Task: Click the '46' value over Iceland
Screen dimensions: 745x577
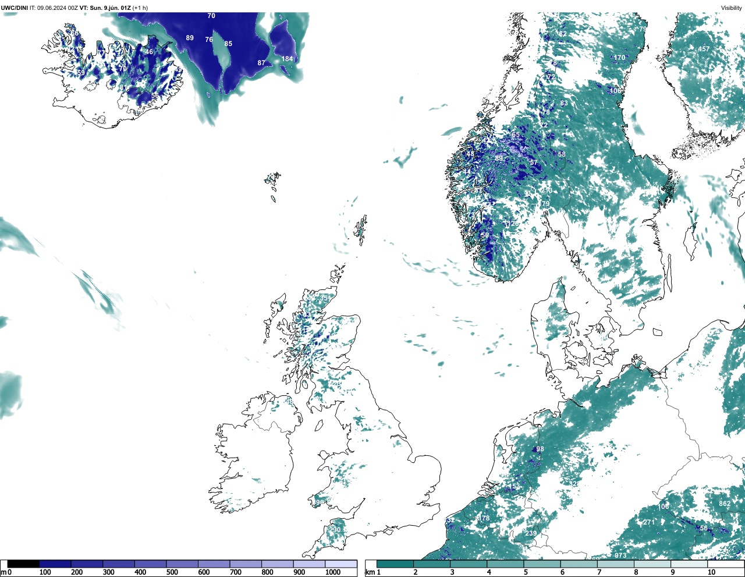Action: tap(150, 52)
